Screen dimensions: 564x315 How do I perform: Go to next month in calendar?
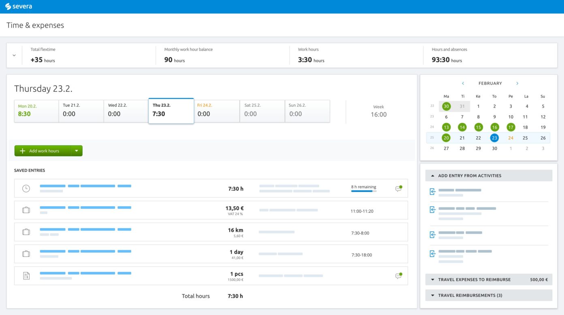tap(517, 83)
